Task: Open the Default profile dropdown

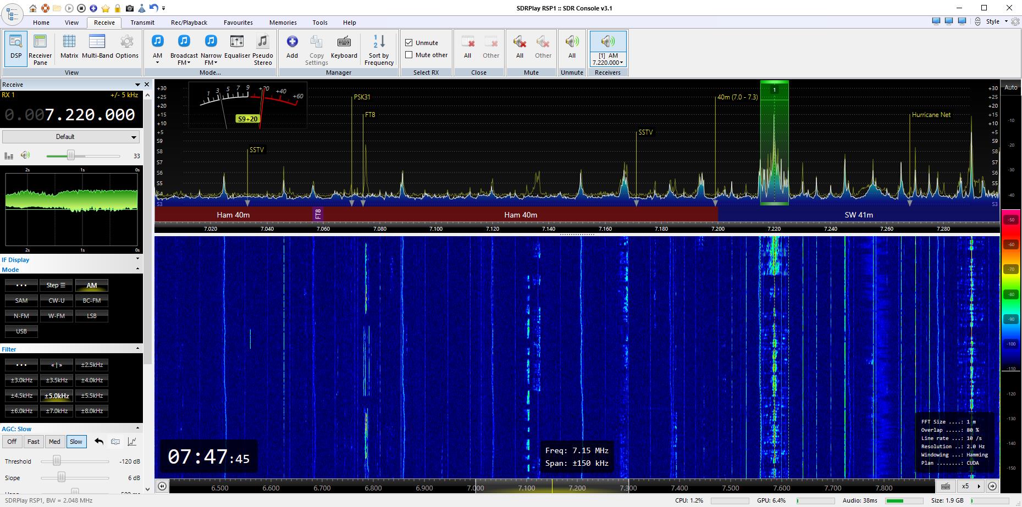Action: (x=71, y=137)
